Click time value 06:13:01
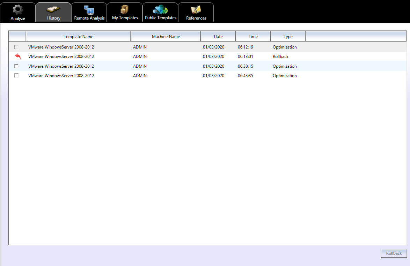The image size is (410, 266). (x=246, y=57)
